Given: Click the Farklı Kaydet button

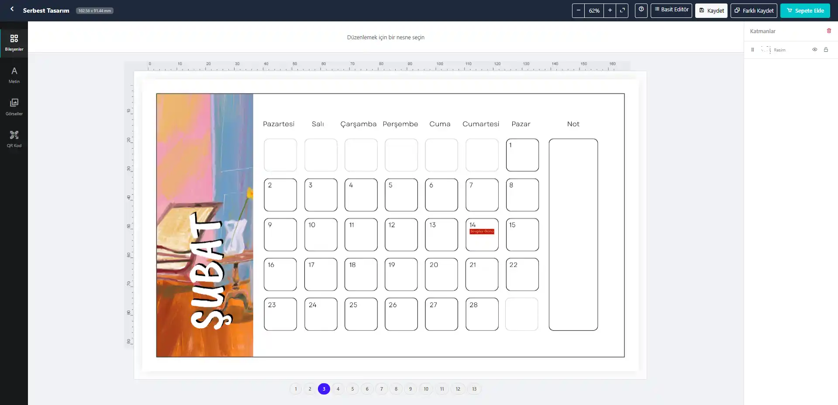Looking at the screenshot, I should pos(753,10).
